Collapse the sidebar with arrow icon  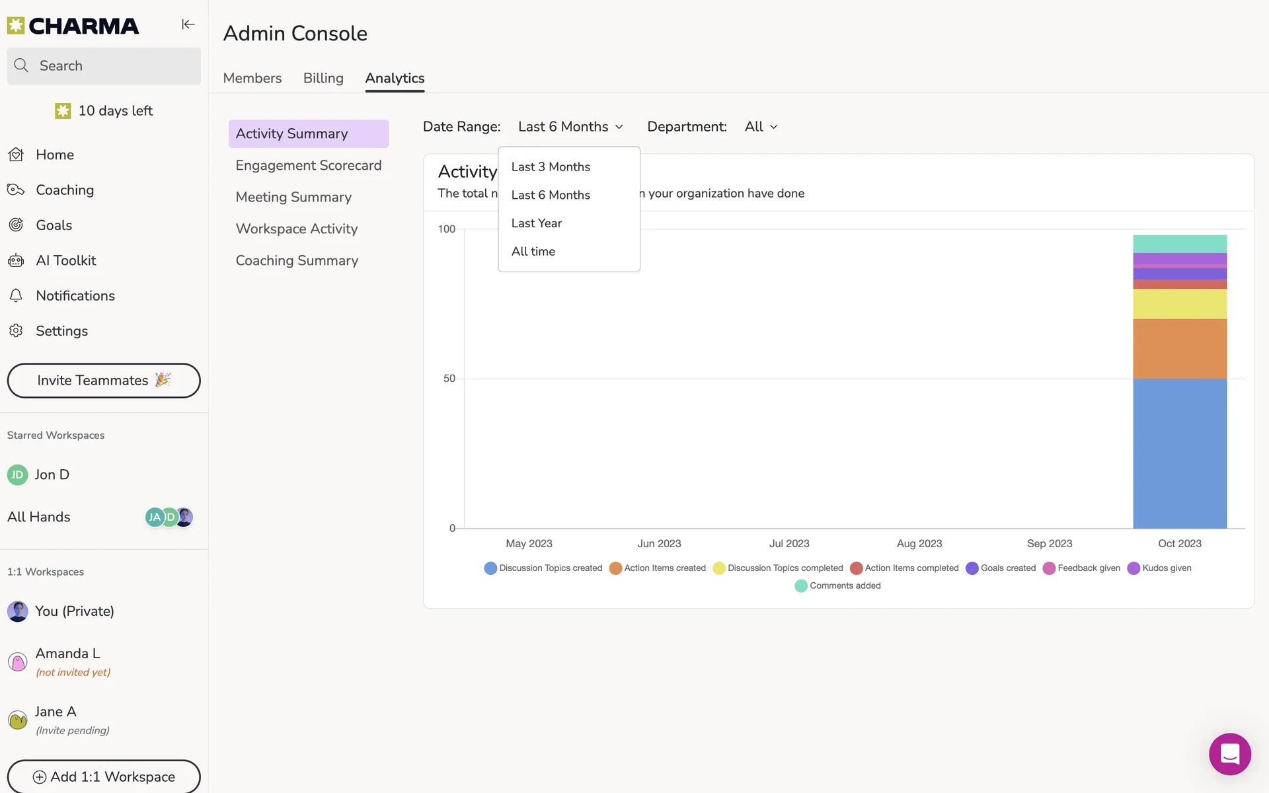(188, 24)
